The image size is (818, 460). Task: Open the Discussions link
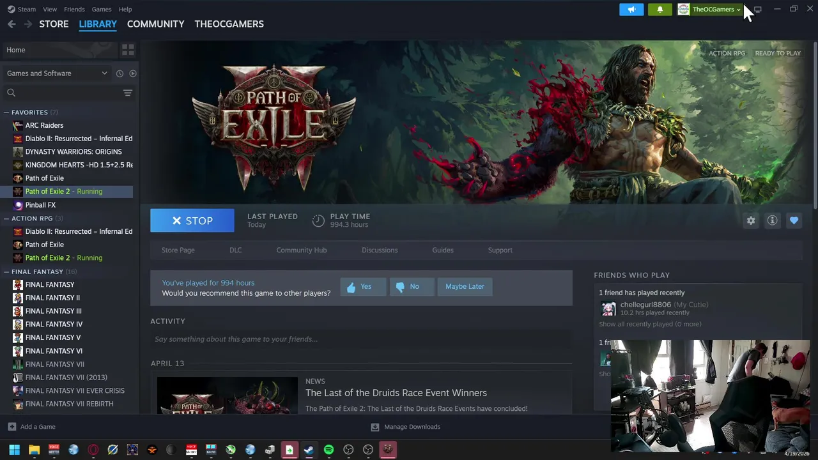(x=380, y=250)
